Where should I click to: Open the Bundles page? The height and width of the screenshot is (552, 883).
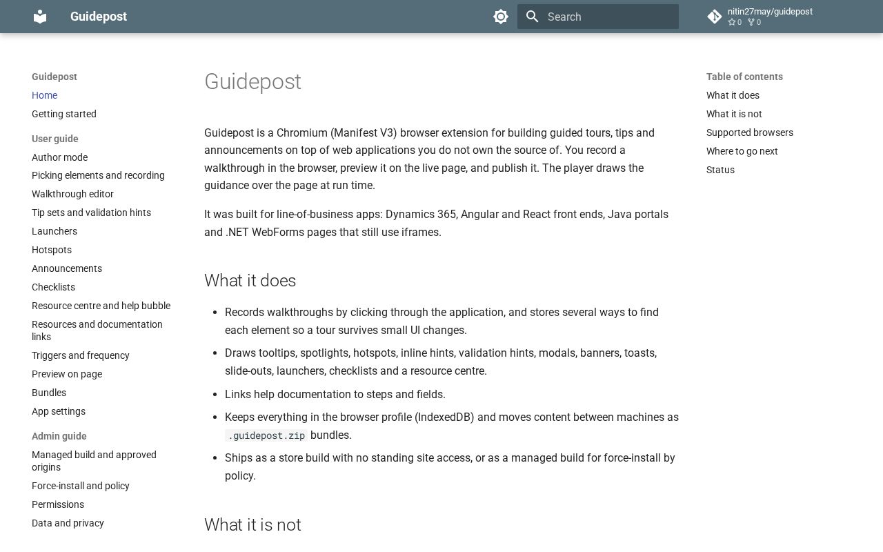(x=49, y=393)
